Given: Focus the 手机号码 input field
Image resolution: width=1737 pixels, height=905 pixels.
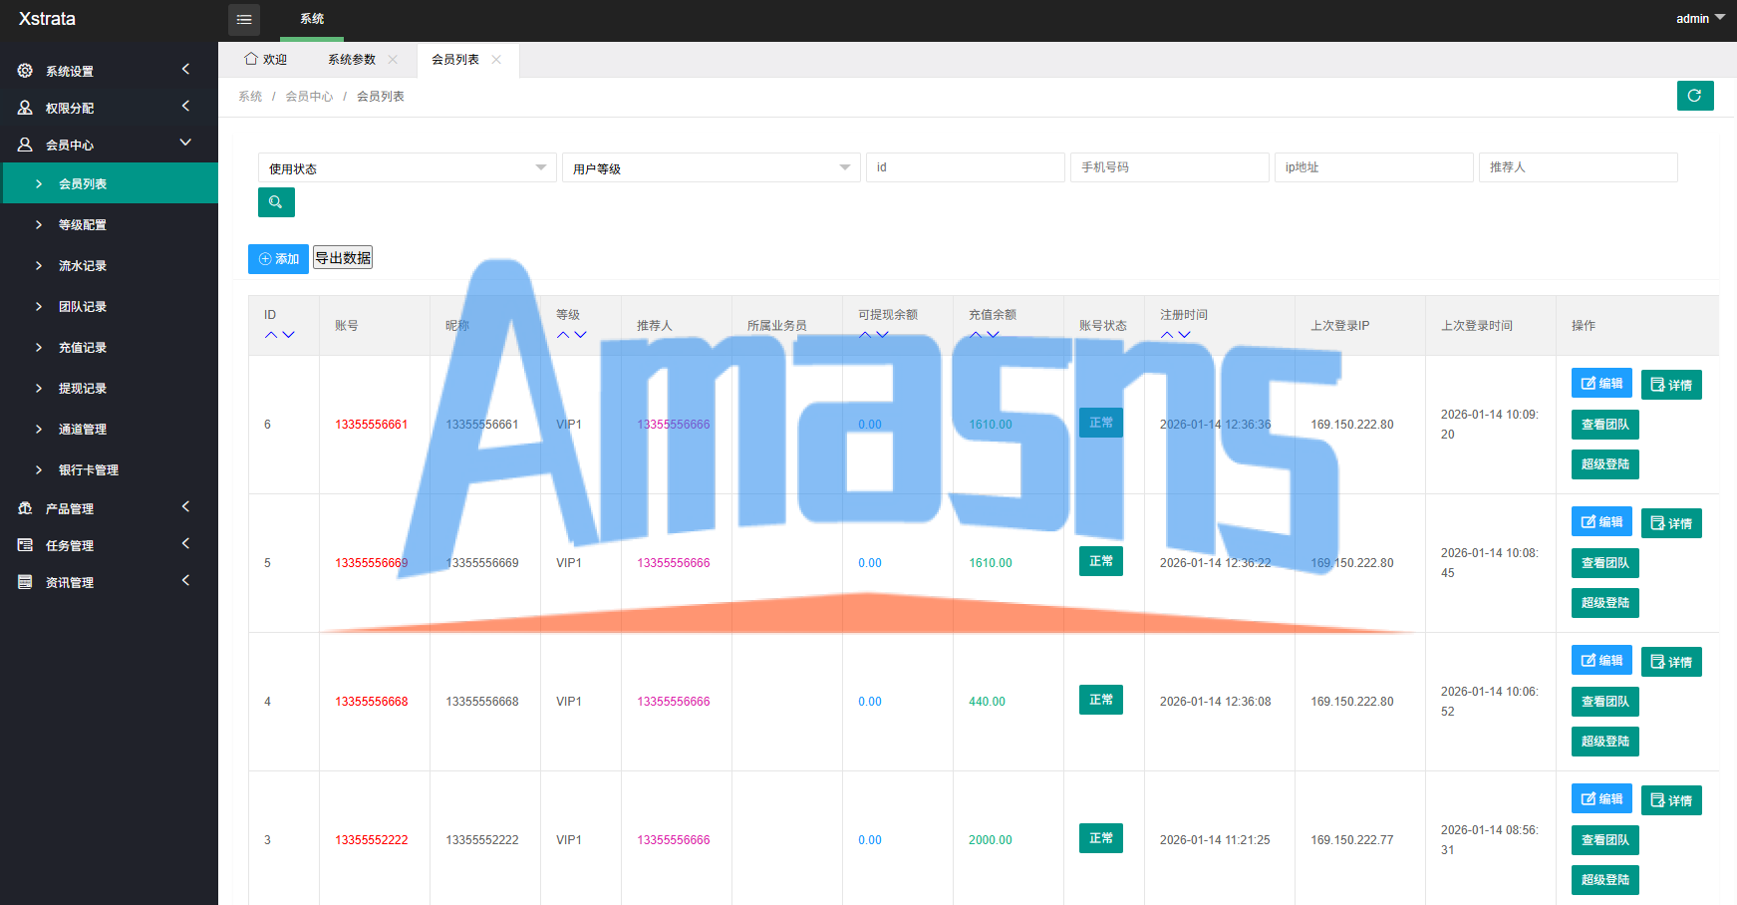Looking at the screenshot, I should click(1170, 167).
